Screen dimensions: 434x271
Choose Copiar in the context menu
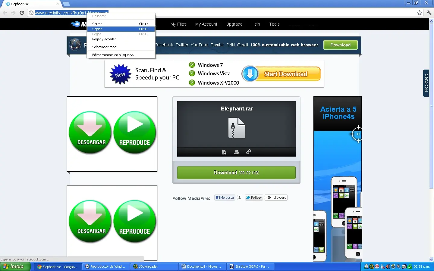pyautogui.click(x=121, y=29)
